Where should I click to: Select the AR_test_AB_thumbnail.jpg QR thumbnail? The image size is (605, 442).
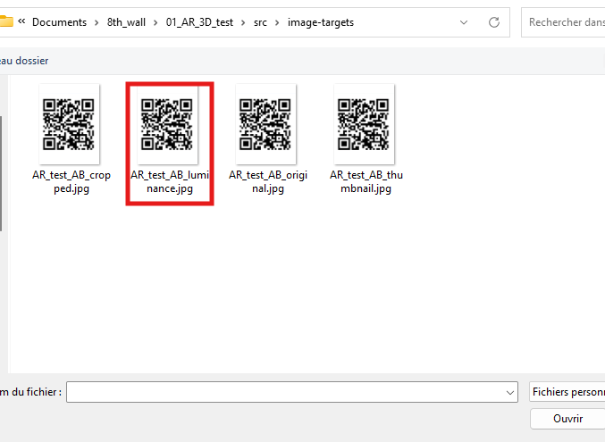(364, 124)
